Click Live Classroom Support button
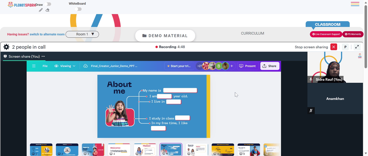 [326, 34]
